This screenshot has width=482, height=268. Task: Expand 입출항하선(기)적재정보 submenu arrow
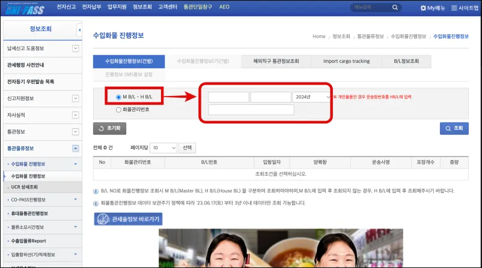coord(75,254)
